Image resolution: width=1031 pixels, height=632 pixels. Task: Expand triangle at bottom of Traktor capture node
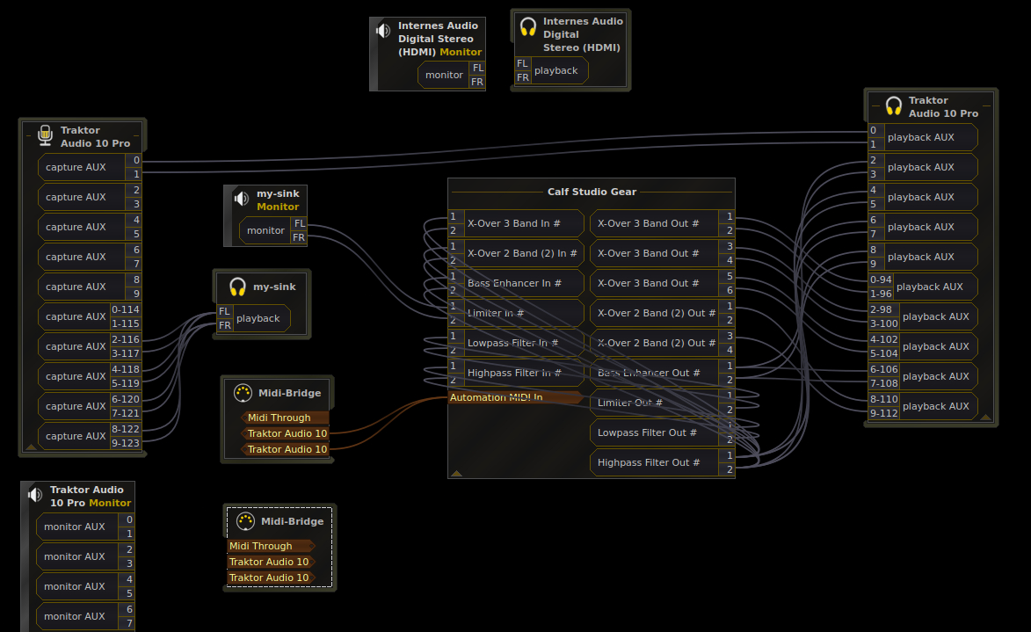tap(31, 447)
